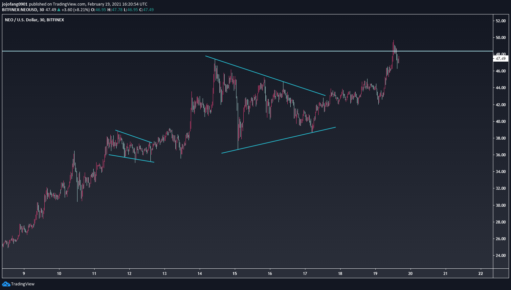Viewport: 511px width, 290px height.
Task: Click the TradingView wordmark text
Action: 23,284
